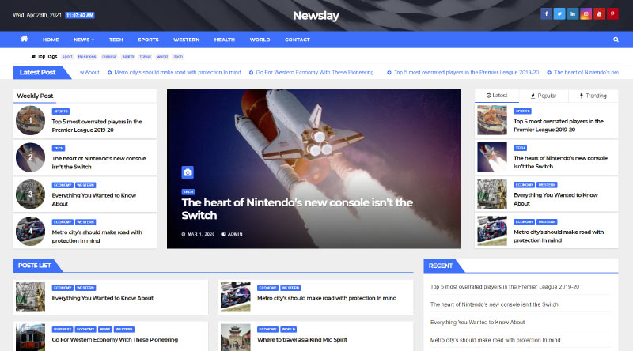This screenshot has height=351, width=633.
Task: Switch to the Popular tab
Action: click(x=544, y=96)
